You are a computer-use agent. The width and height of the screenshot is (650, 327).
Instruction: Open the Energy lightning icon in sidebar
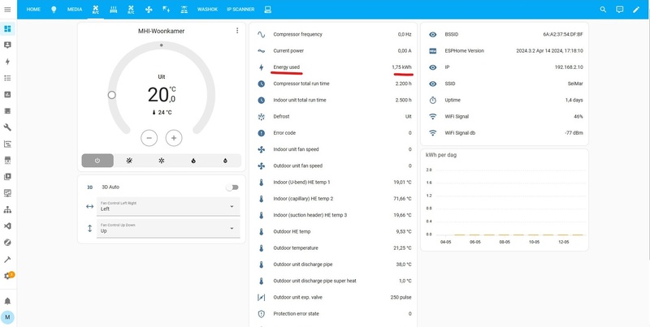click(x=7, y=62)
